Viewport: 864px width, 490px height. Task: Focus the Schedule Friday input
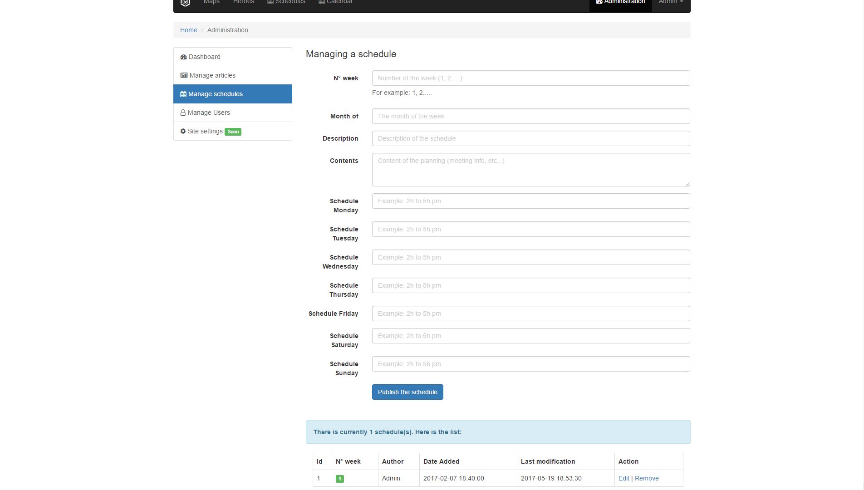pos(531,314)
